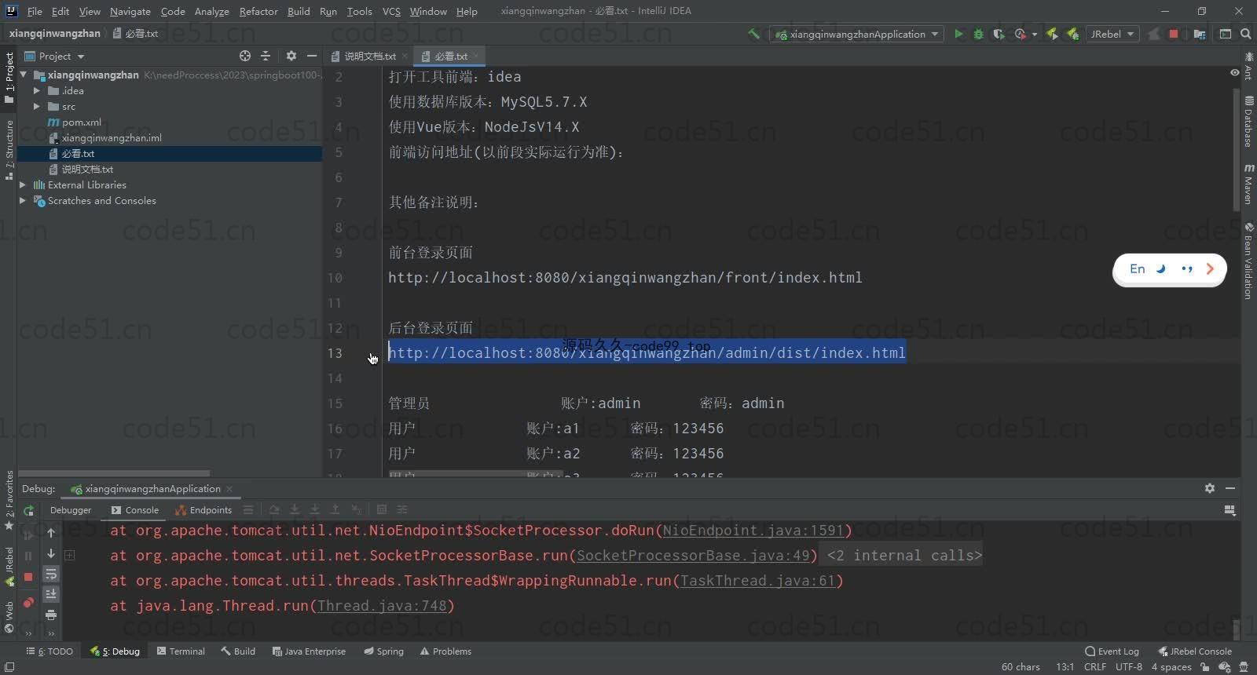Open SocketProcessorBase.java:49 stack trace link

coord(693,556)
